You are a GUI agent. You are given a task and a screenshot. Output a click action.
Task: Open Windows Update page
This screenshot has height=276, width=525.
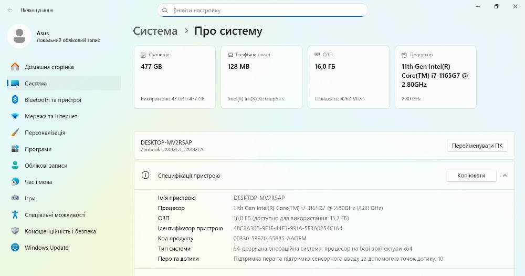tap(64, 248)
